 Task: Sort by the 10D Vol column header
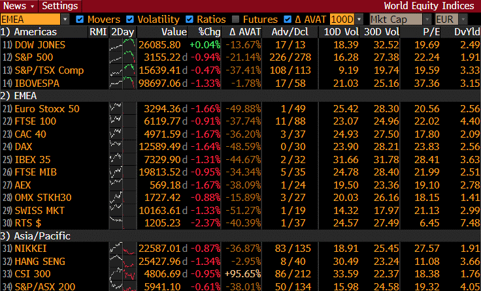point(341,32)
